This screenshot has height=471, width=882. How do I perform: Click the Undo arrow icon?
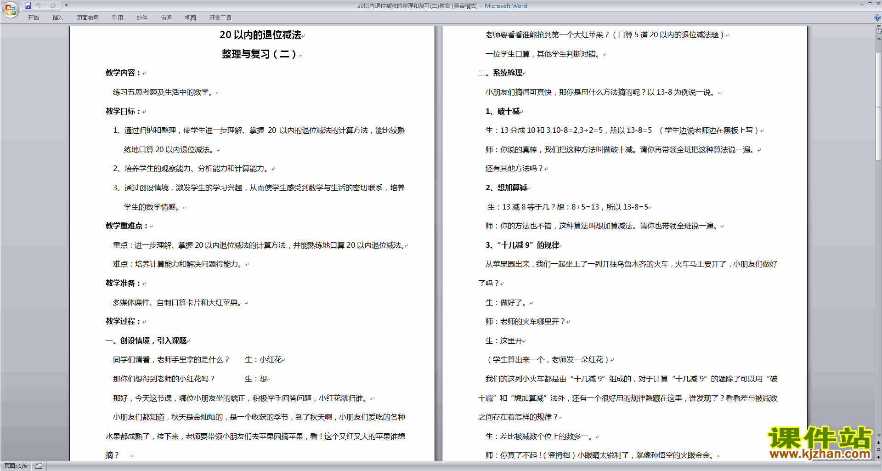click(38, 6)
